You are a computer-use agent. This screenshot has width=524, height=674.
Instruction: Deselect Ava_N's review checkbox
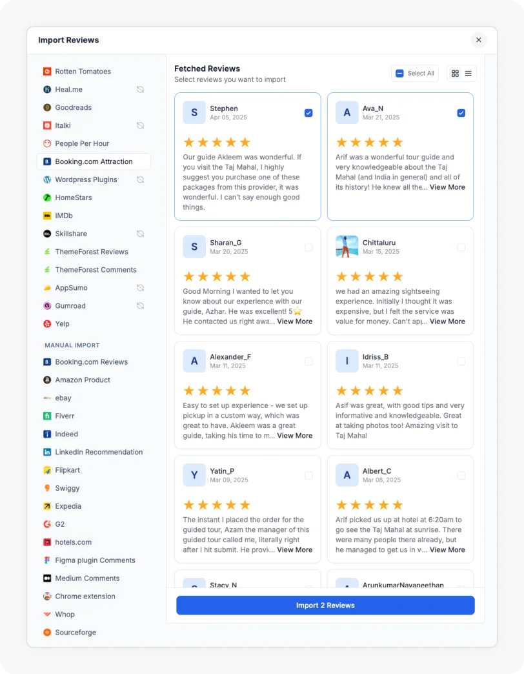click(461, 112)
